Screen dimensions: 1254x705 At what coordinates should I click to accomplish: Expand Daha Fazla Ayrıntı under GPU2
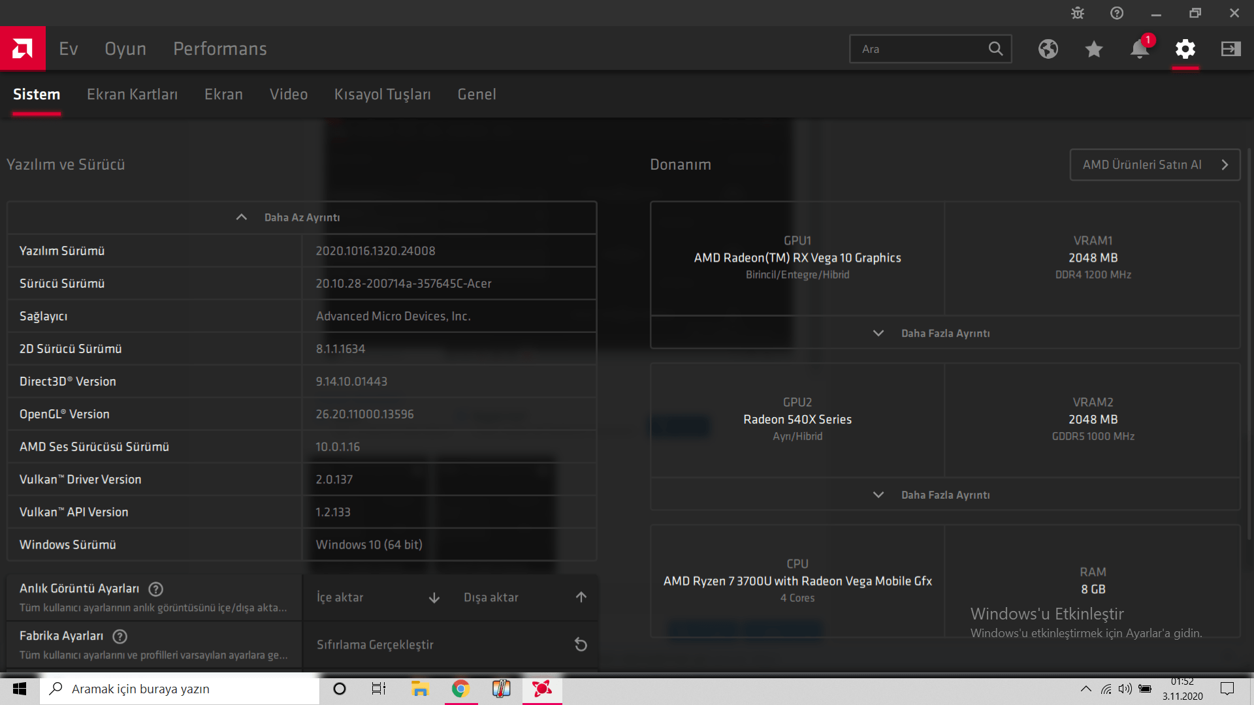(944, 495)
